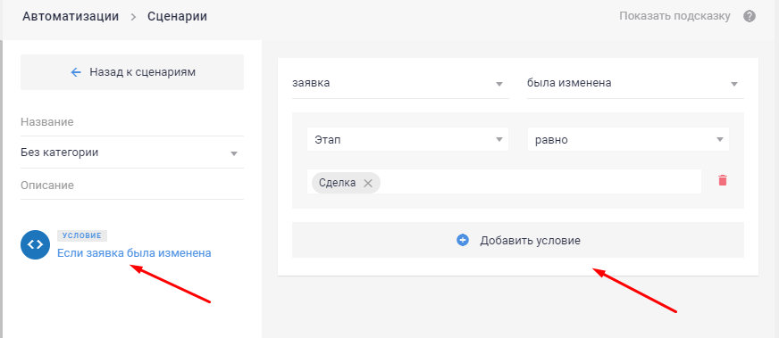Click Добавить условие button

click(x=518, y=241)
